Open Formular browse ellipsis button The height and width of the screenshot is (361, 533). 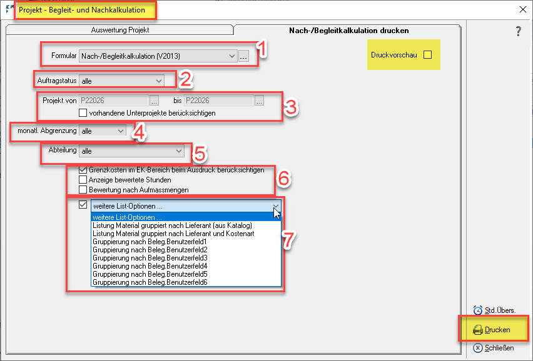[x=244, y=56]
